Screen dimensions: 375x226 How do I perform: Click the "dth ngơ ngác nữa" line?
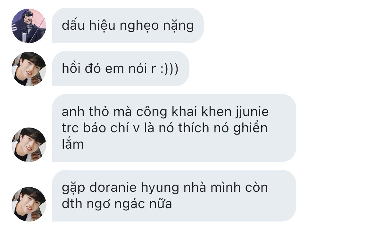[117, 204]
